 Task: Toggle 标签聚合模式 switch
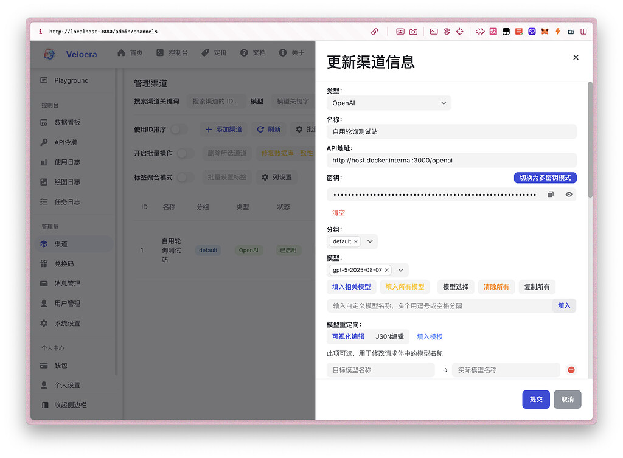click(186, 177)
